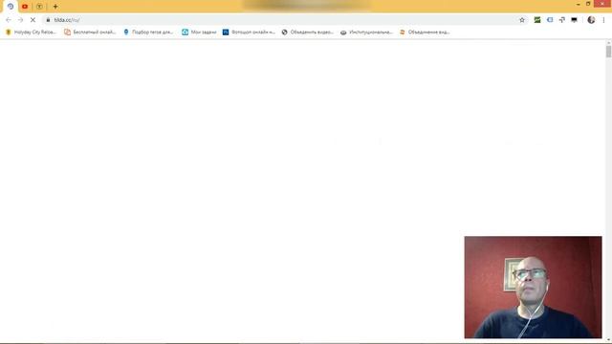Minimize the browser window

[x=578, y=4]
